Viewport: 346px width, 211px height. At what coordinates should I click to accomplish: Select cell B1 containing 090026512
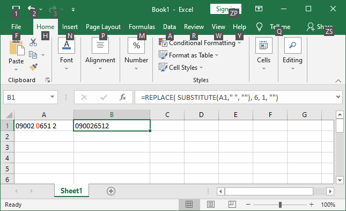coord(112,126)
